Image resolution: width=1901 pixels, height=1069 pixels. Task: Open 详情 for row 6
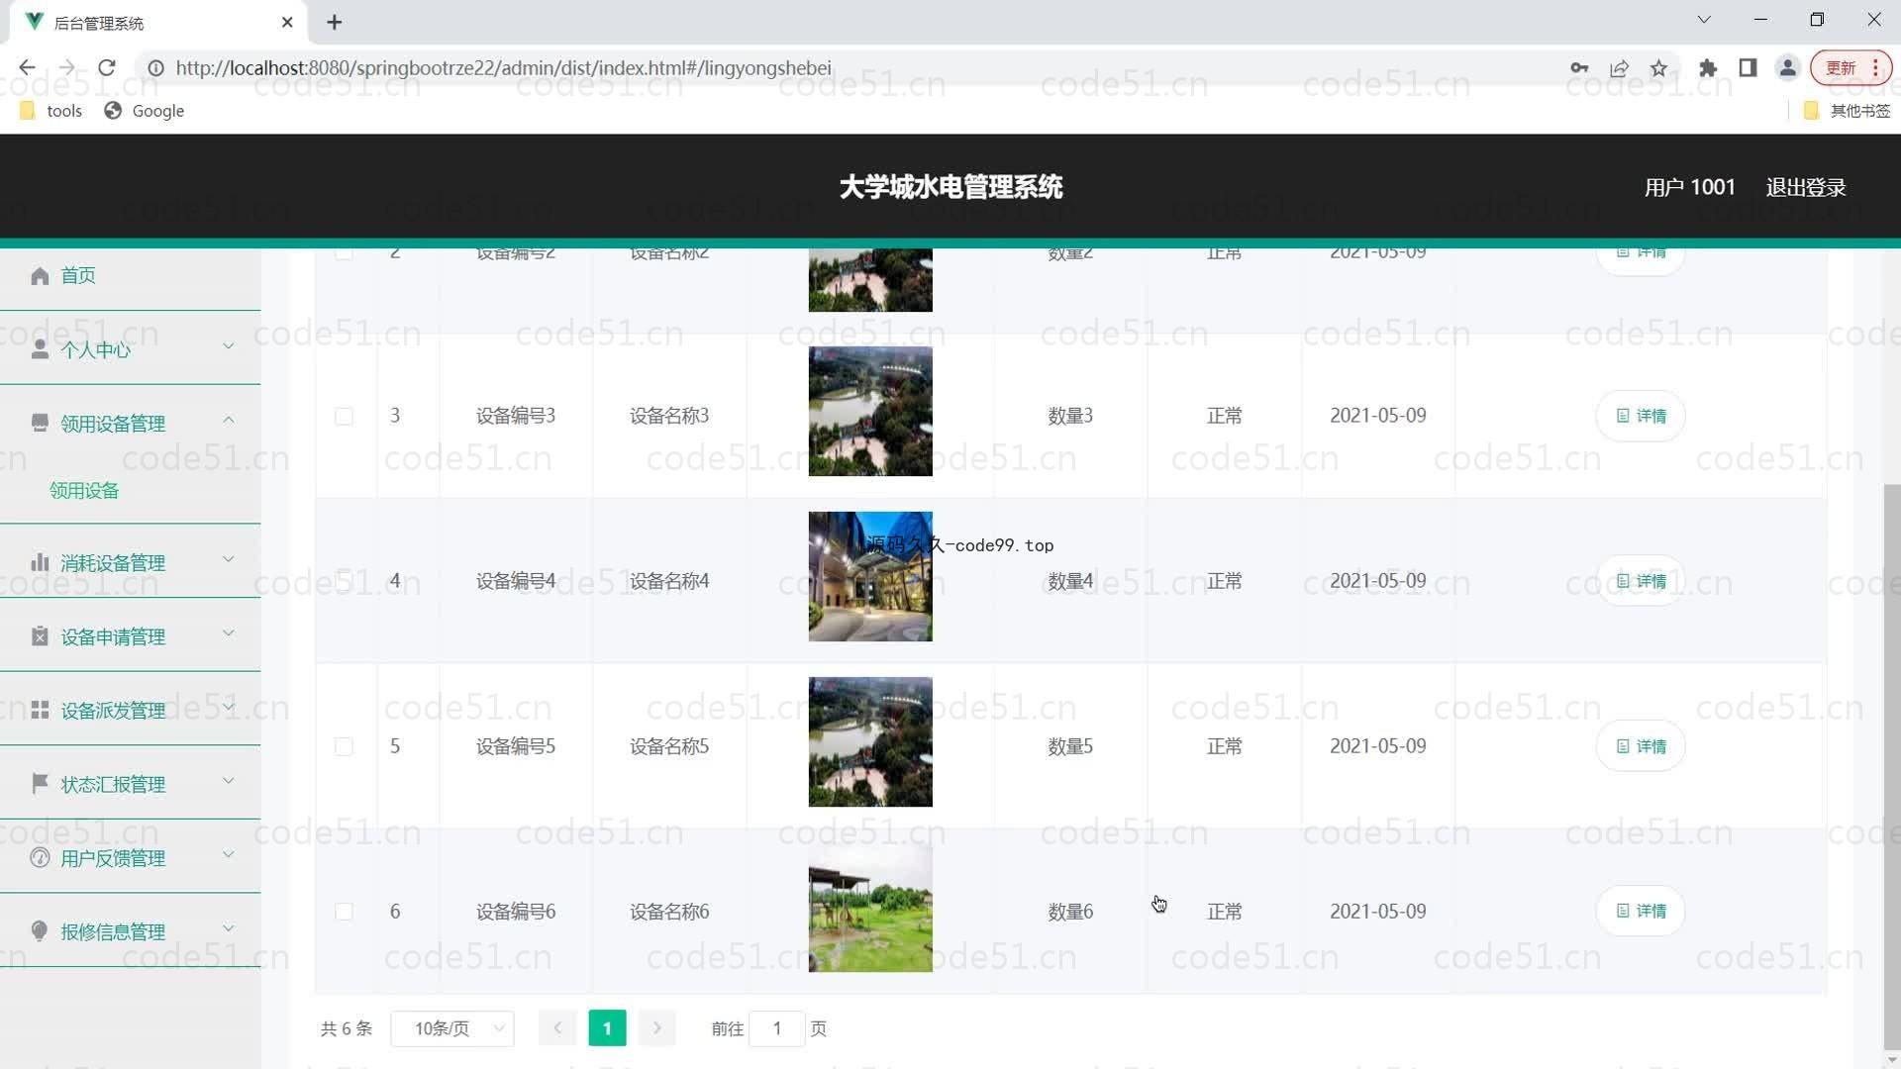pyautogui.click(x=1641, y=912)
